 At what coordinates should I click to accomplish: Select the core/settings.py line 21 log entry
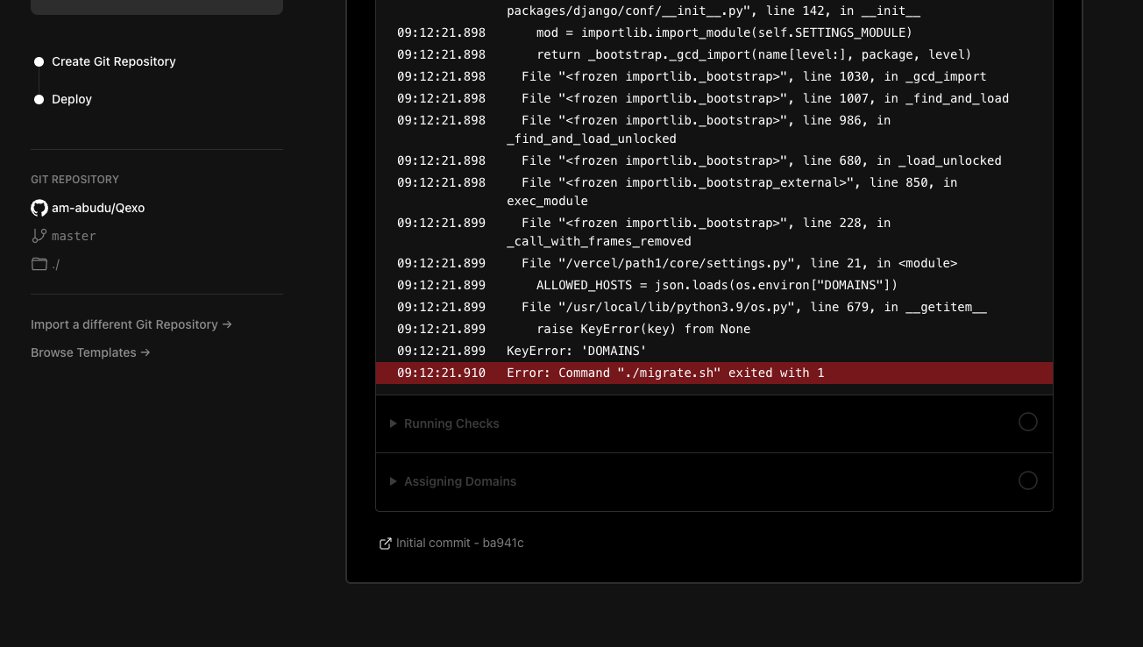coord(739,263)
